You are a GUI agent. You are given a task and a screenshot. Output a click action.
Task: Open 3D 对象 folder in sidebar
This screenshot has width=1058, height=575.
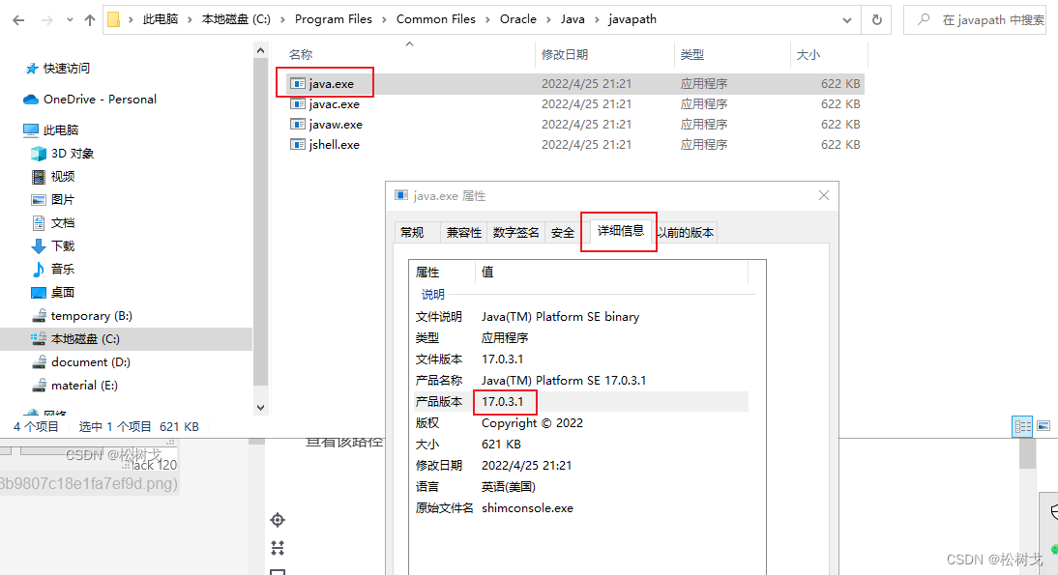73,154
